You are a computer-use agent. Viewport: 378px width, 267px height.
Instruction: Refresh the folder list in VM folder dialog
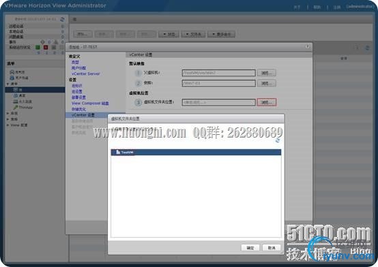click(x=278, y=140)
